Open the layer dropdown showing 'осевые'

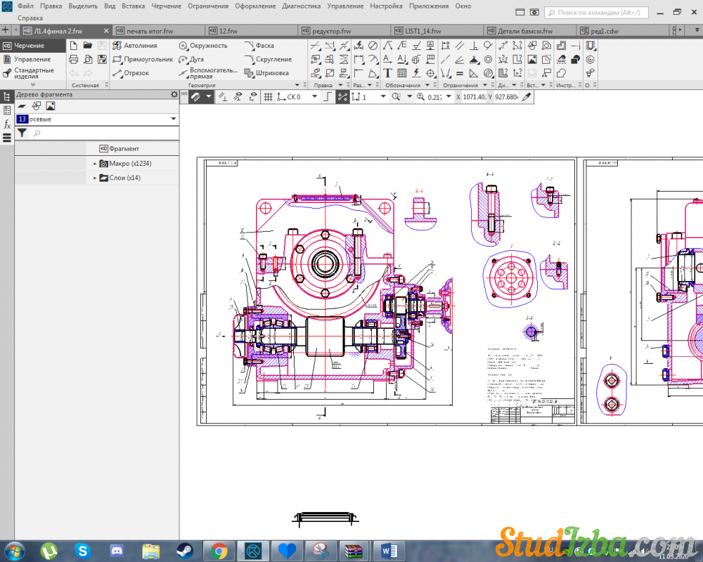click(97, 119)
